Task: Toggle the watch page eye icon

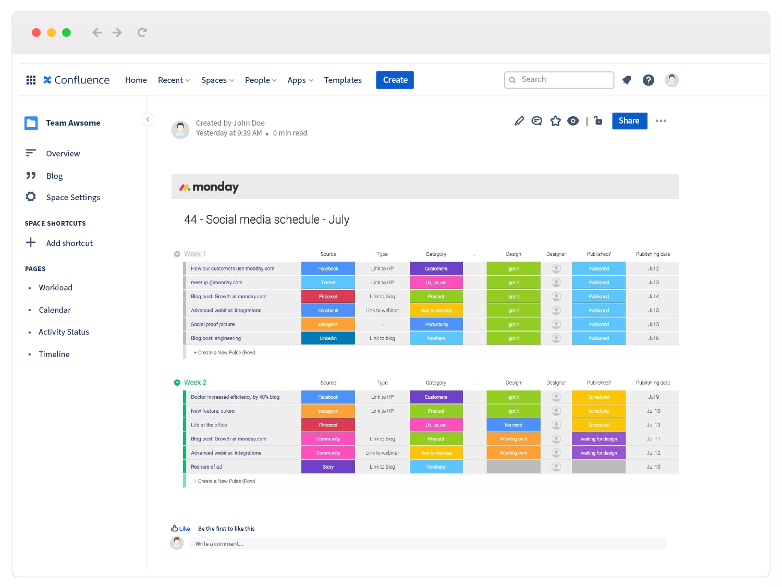Action: point(573,121)
